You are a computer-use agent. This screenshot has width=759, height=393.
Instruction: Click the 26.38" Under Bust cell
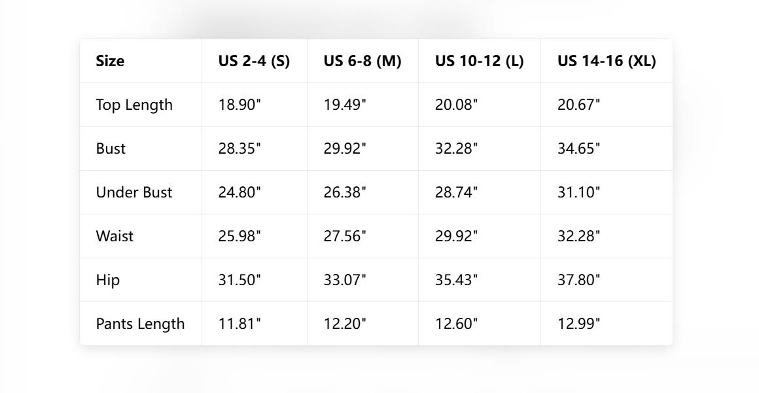[345, 192]
